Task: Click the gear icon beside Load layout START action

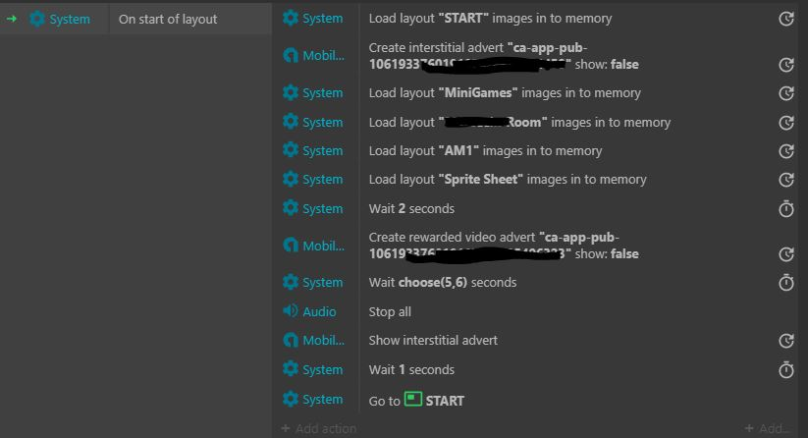Action: pos(291,18)
